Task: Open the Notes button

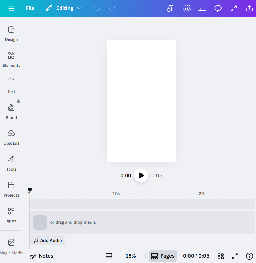Action: [42, 256]
